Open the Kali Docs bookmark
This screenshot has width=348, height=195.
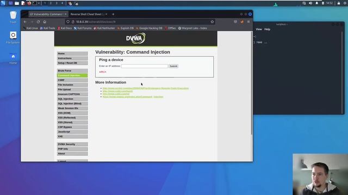click(x=65, y=28)
